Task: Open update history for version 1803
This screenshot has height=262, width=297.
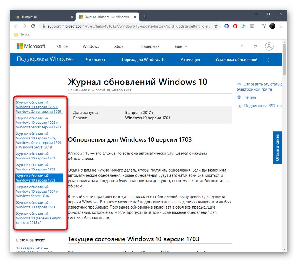Action: pyautogui.click(x=36, y=156)
